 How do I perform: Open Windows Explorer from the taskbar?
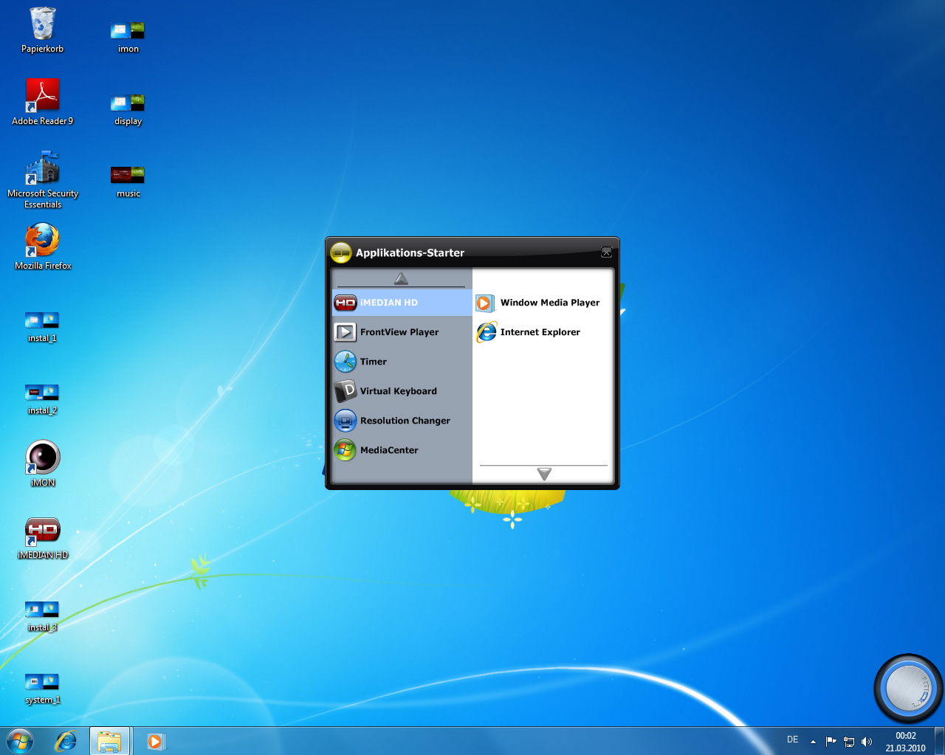pos(110,741)
